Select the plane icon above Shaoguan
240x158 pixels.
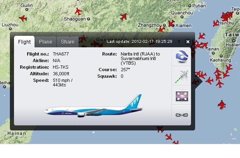pos(79,11)
